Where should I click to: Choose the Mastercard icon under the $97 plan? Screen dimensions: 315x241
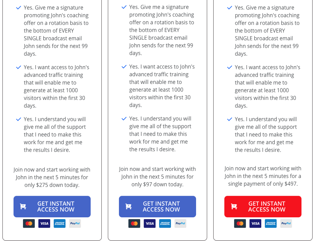click(134, 223)
